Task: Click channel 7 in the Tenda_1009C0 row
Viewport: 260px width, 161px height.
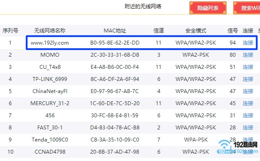Action: [x=159, y=140]
